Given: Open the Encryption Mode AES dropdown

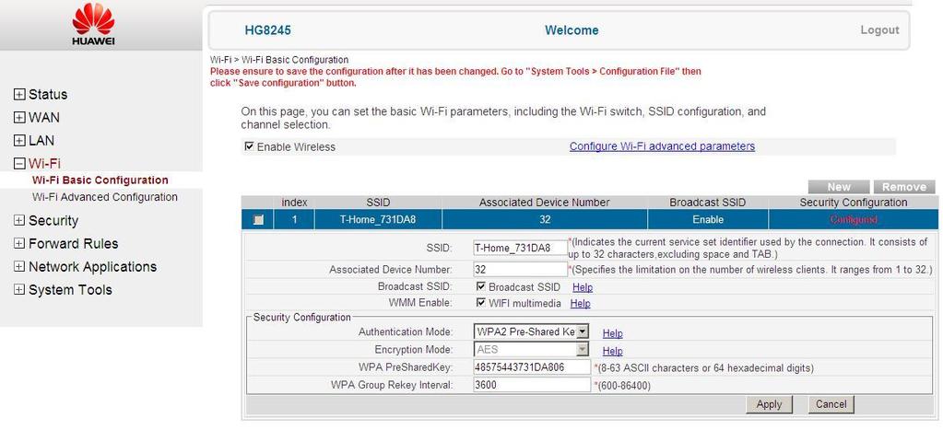Looking at the screenshot, I should (531, 350).
